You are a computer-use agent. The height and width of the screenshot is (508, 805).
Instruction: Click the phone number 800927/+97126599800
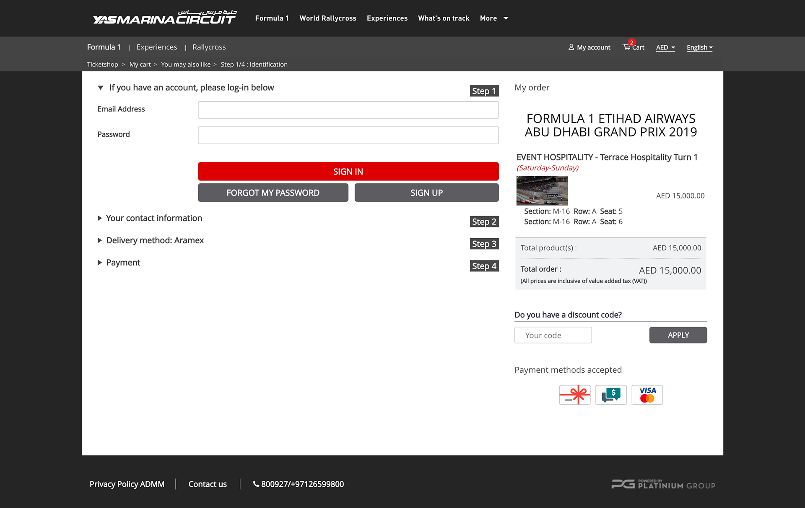(302, 484)
